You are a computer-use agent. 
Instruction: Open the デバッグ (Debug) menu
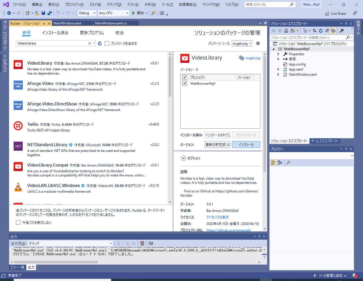[114, 5]
